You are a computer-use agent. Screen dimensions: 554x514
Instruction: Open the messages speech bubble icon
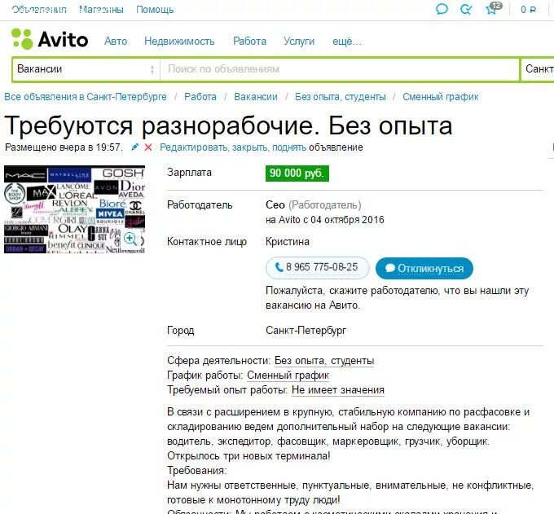tap(442, 9)
